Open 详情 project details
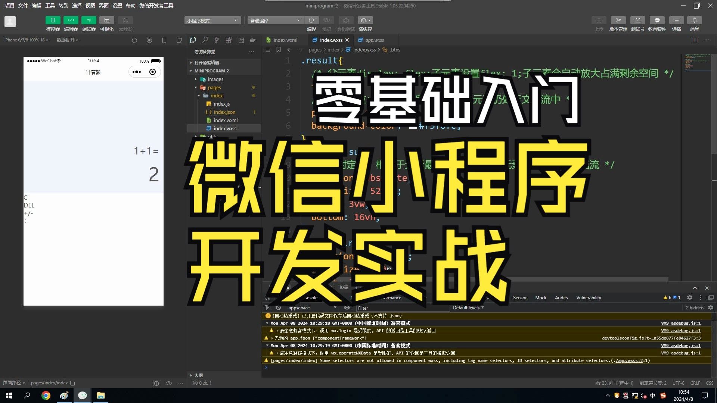Image resolution: width=717 pixels, height=403 pixels. [676, 20]
